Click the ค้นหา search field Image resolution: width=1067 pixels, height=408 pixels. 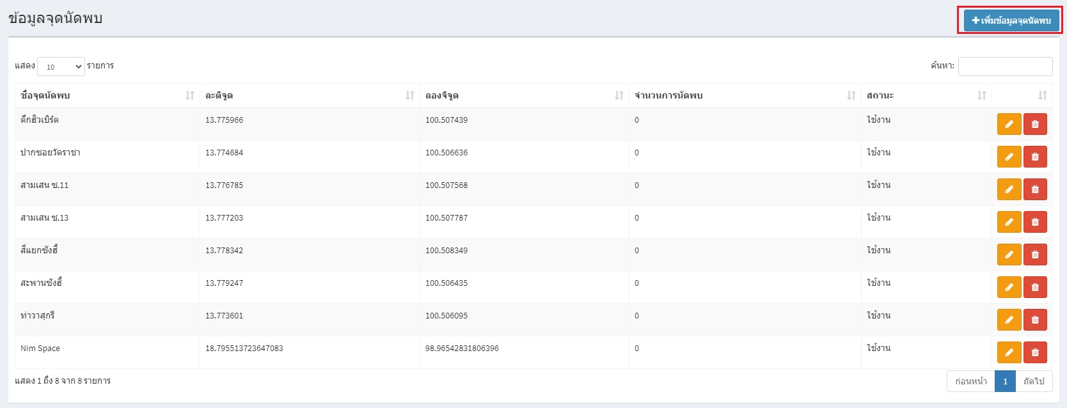1006,67
